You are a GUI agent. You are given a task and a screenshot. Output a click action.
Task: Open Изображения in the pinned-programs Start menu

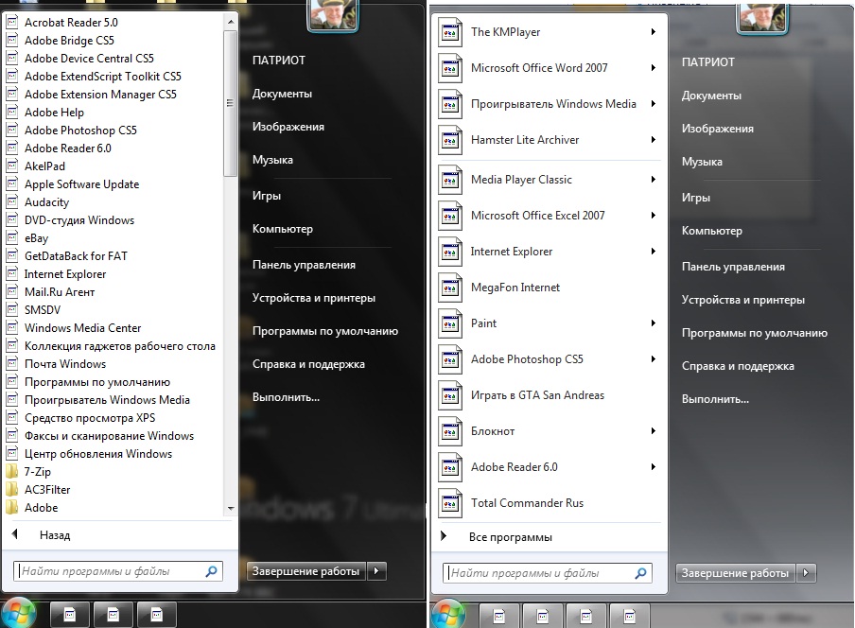pos(718,129)
